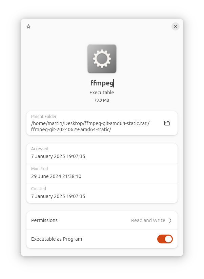Viewport: 204px width, 279px height.
Task: Click the Modified heading
Action: coord(40,168)
